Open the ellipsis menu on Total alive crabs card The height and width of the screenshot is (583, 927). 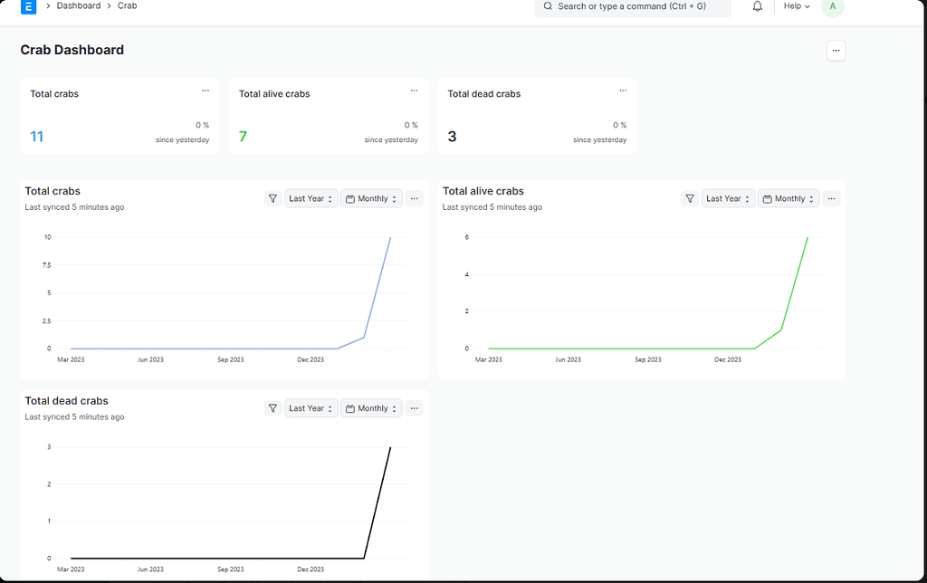(x=415, y=91)
